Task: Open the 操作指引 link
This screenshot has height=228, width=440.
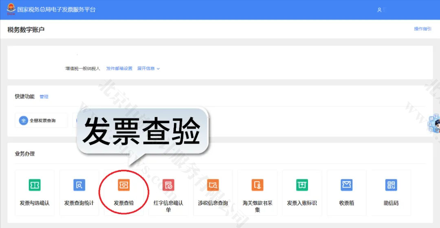Action: click(422, 29)
